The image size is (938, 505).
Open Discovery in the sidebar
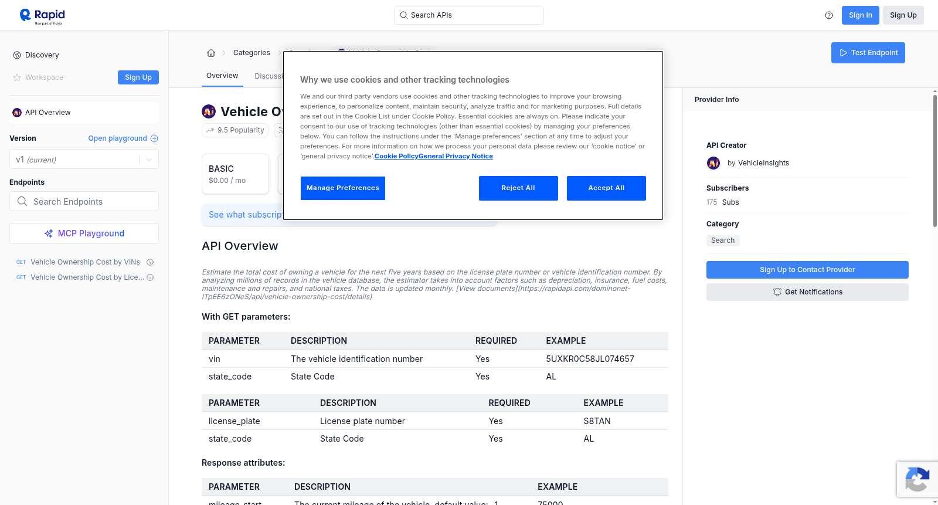[x=42, y=55]
